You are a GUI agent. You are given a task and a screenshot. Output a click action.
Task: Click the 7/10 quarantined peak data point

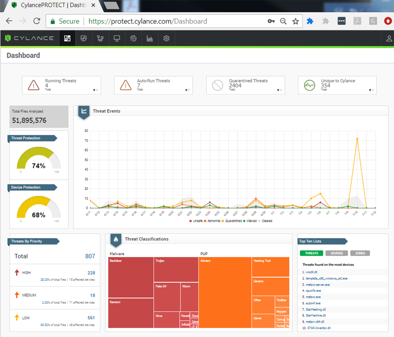click(x=357, y=139)
